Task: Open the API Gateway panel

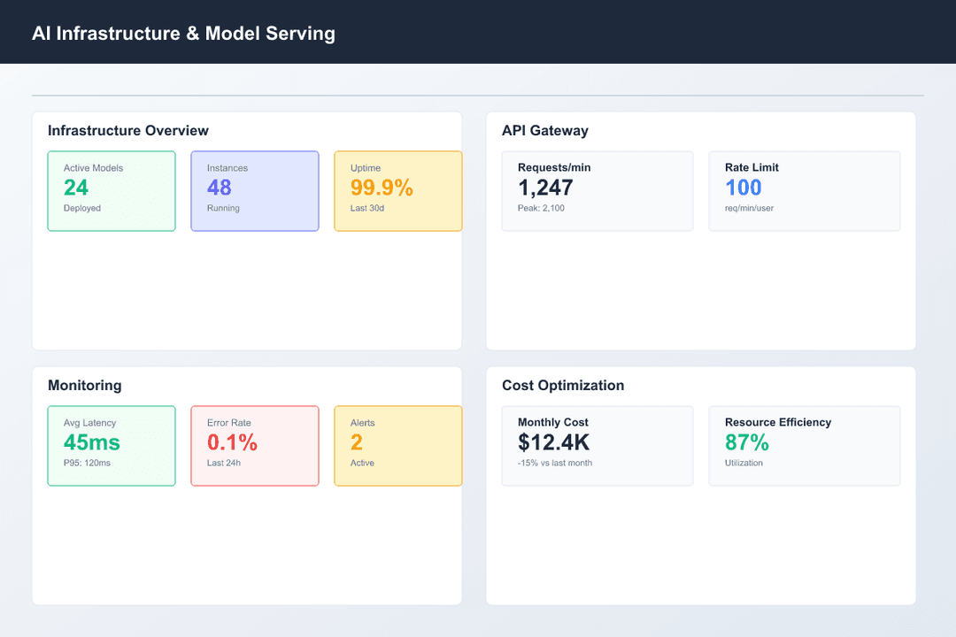Action: 545,130
